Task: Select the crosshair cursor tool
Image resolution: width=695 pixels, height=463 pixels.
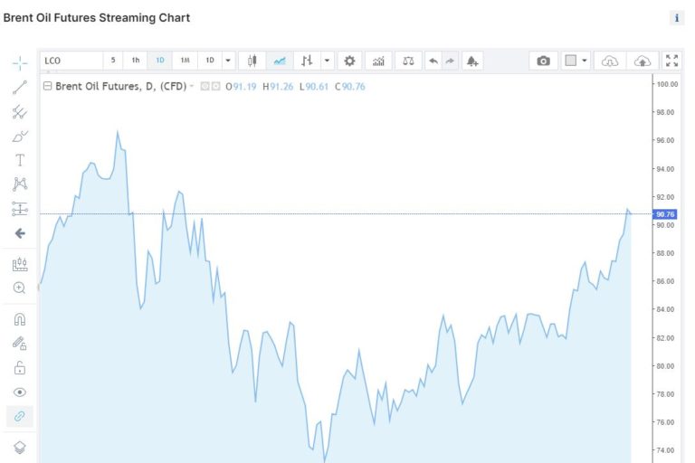Action: pyautogui.click(x=20, y=62)
